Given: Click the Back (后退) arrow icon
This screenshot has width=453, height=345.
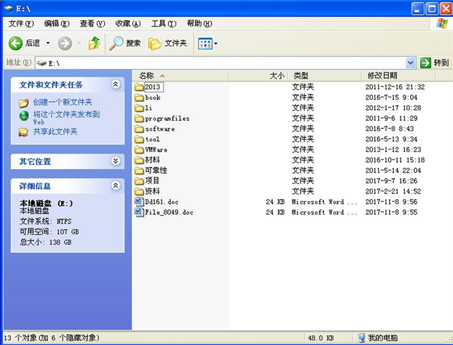Looking at the screenshot, I should click(16, 43).
